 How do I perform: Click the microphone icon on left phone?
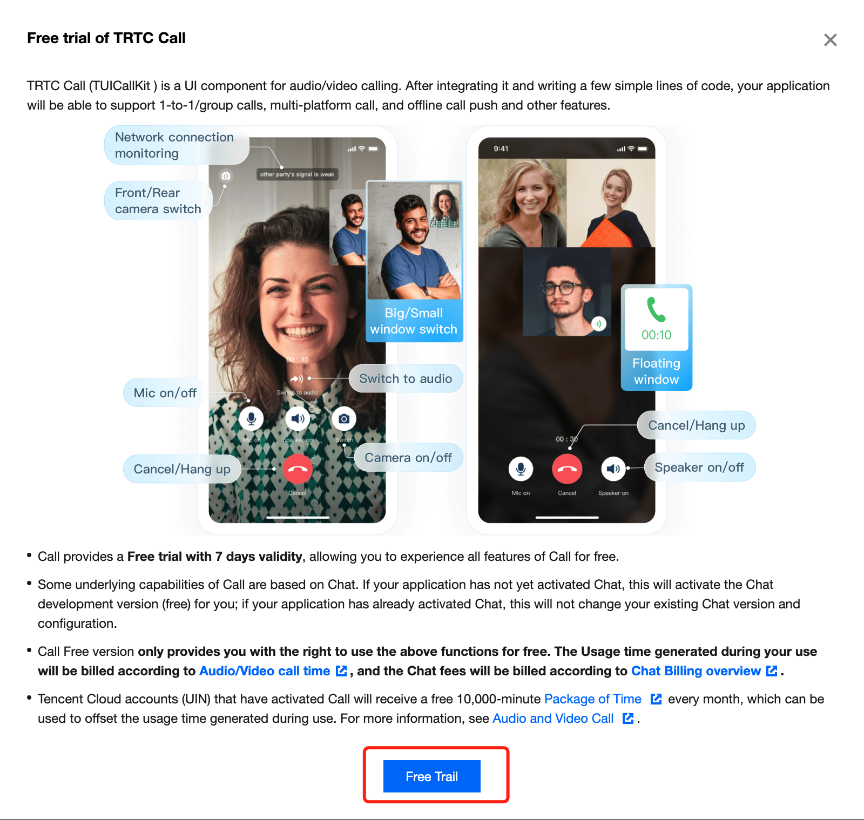pyautogui.click(x=251, y=418)
